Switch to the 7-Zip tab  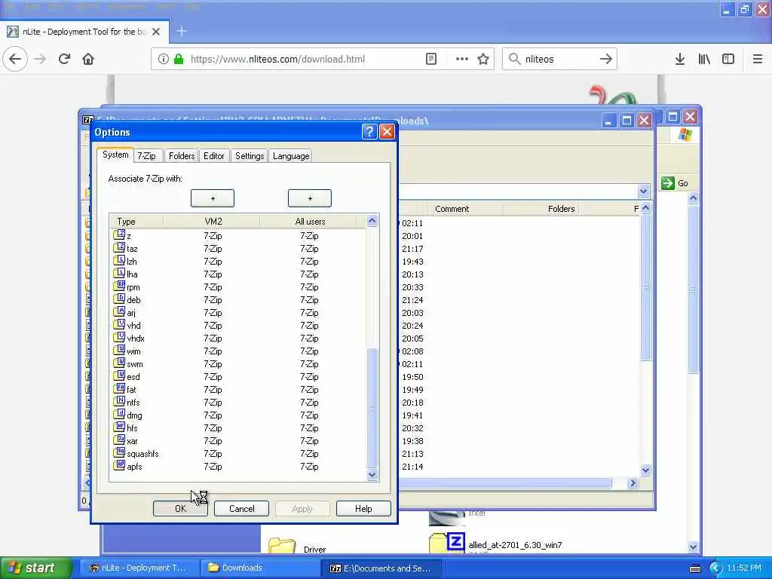point(147,156)
